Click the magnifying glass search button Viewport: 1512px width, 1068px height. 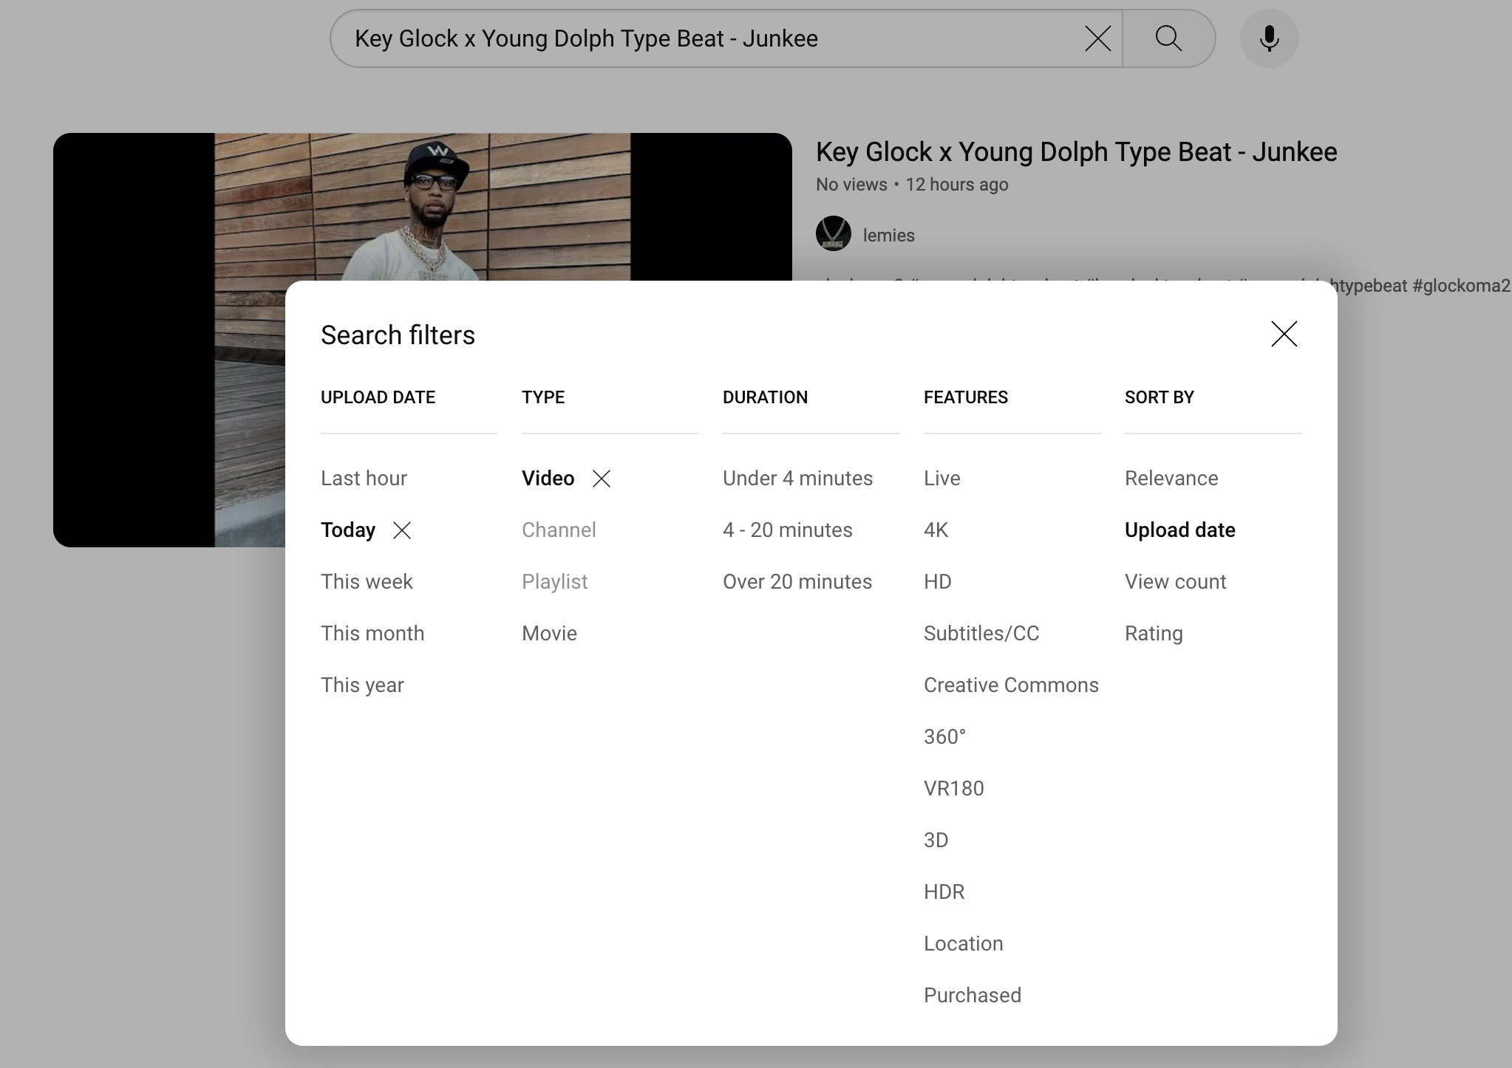pyautogui.click(x=1168, y=38)
